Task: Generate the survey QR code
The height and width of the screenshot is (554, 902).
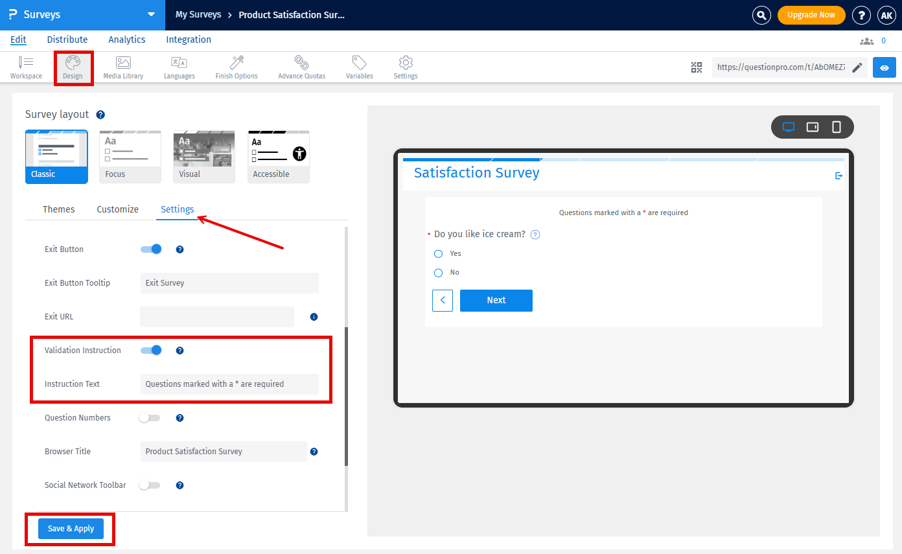Action: (x=697, y=67)
